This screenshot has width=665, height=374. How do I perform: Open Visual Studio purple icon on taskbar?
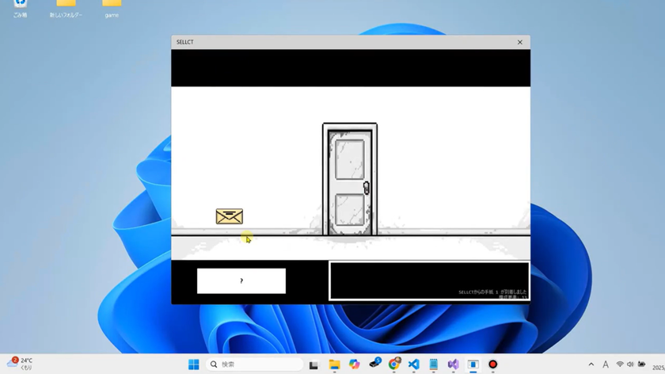(x=453, y=364)
